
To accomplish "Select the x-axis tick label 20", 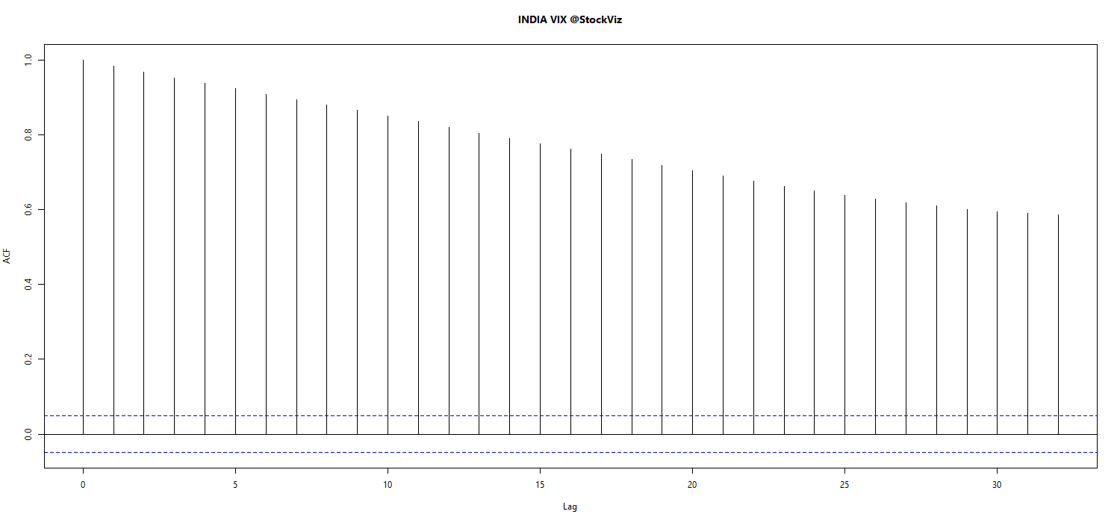I will pyautogui.click(x=692, y=483).
